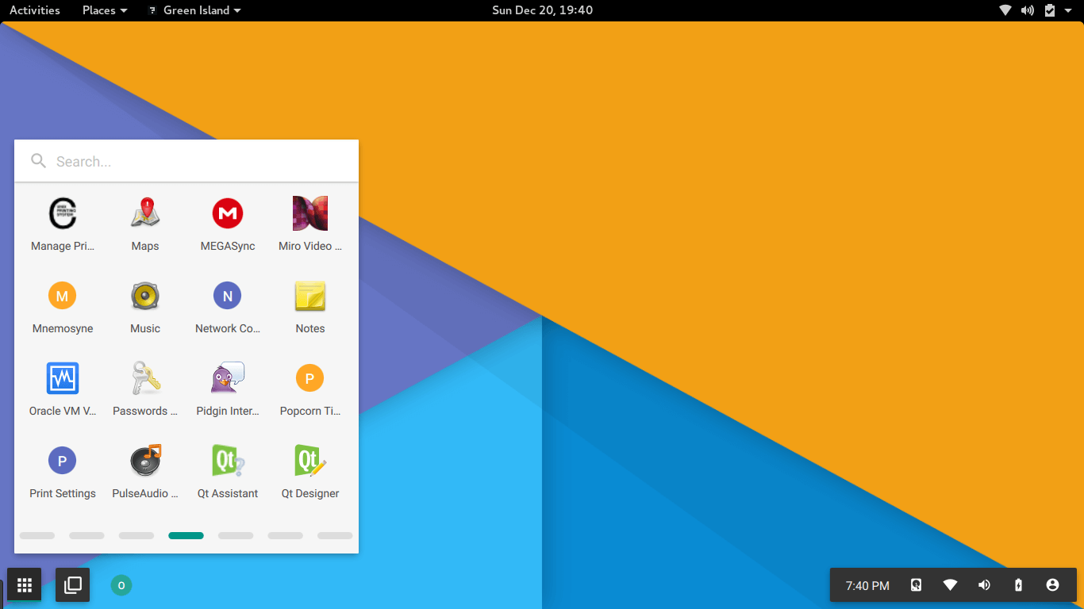Go to the last launcher page indicator
The width and height of the screenshot is (1084, 609).
335,536
